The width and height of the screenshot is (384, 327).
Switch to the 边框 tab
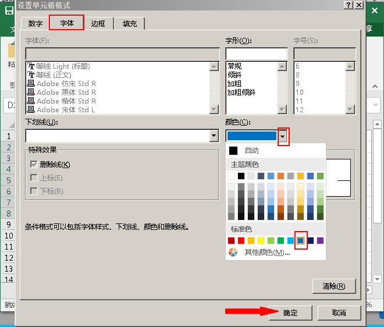tap(98, 23)
